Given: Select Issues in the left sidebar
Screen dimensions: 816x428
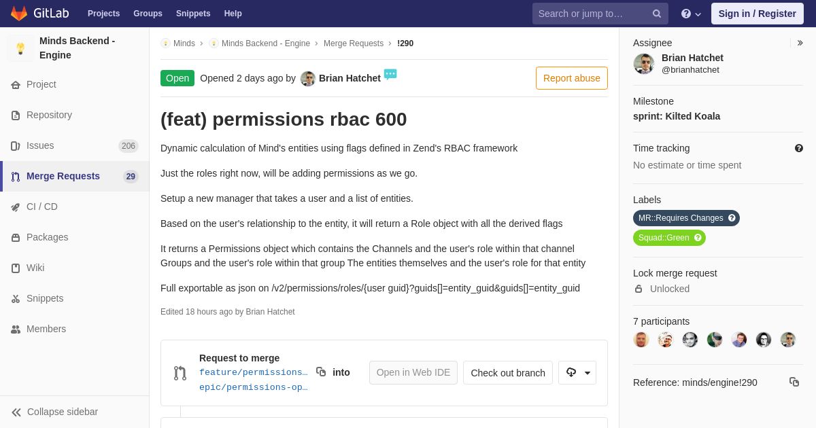Looking at the screenshot, I should pyautogui.click(x=39, y=145).
